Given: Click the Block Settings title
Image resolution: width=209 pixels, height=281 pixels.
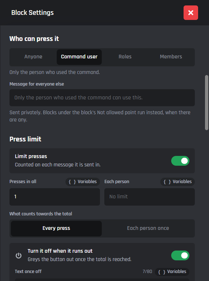Looking at the screenshot, I should click(x=32, y=13).
